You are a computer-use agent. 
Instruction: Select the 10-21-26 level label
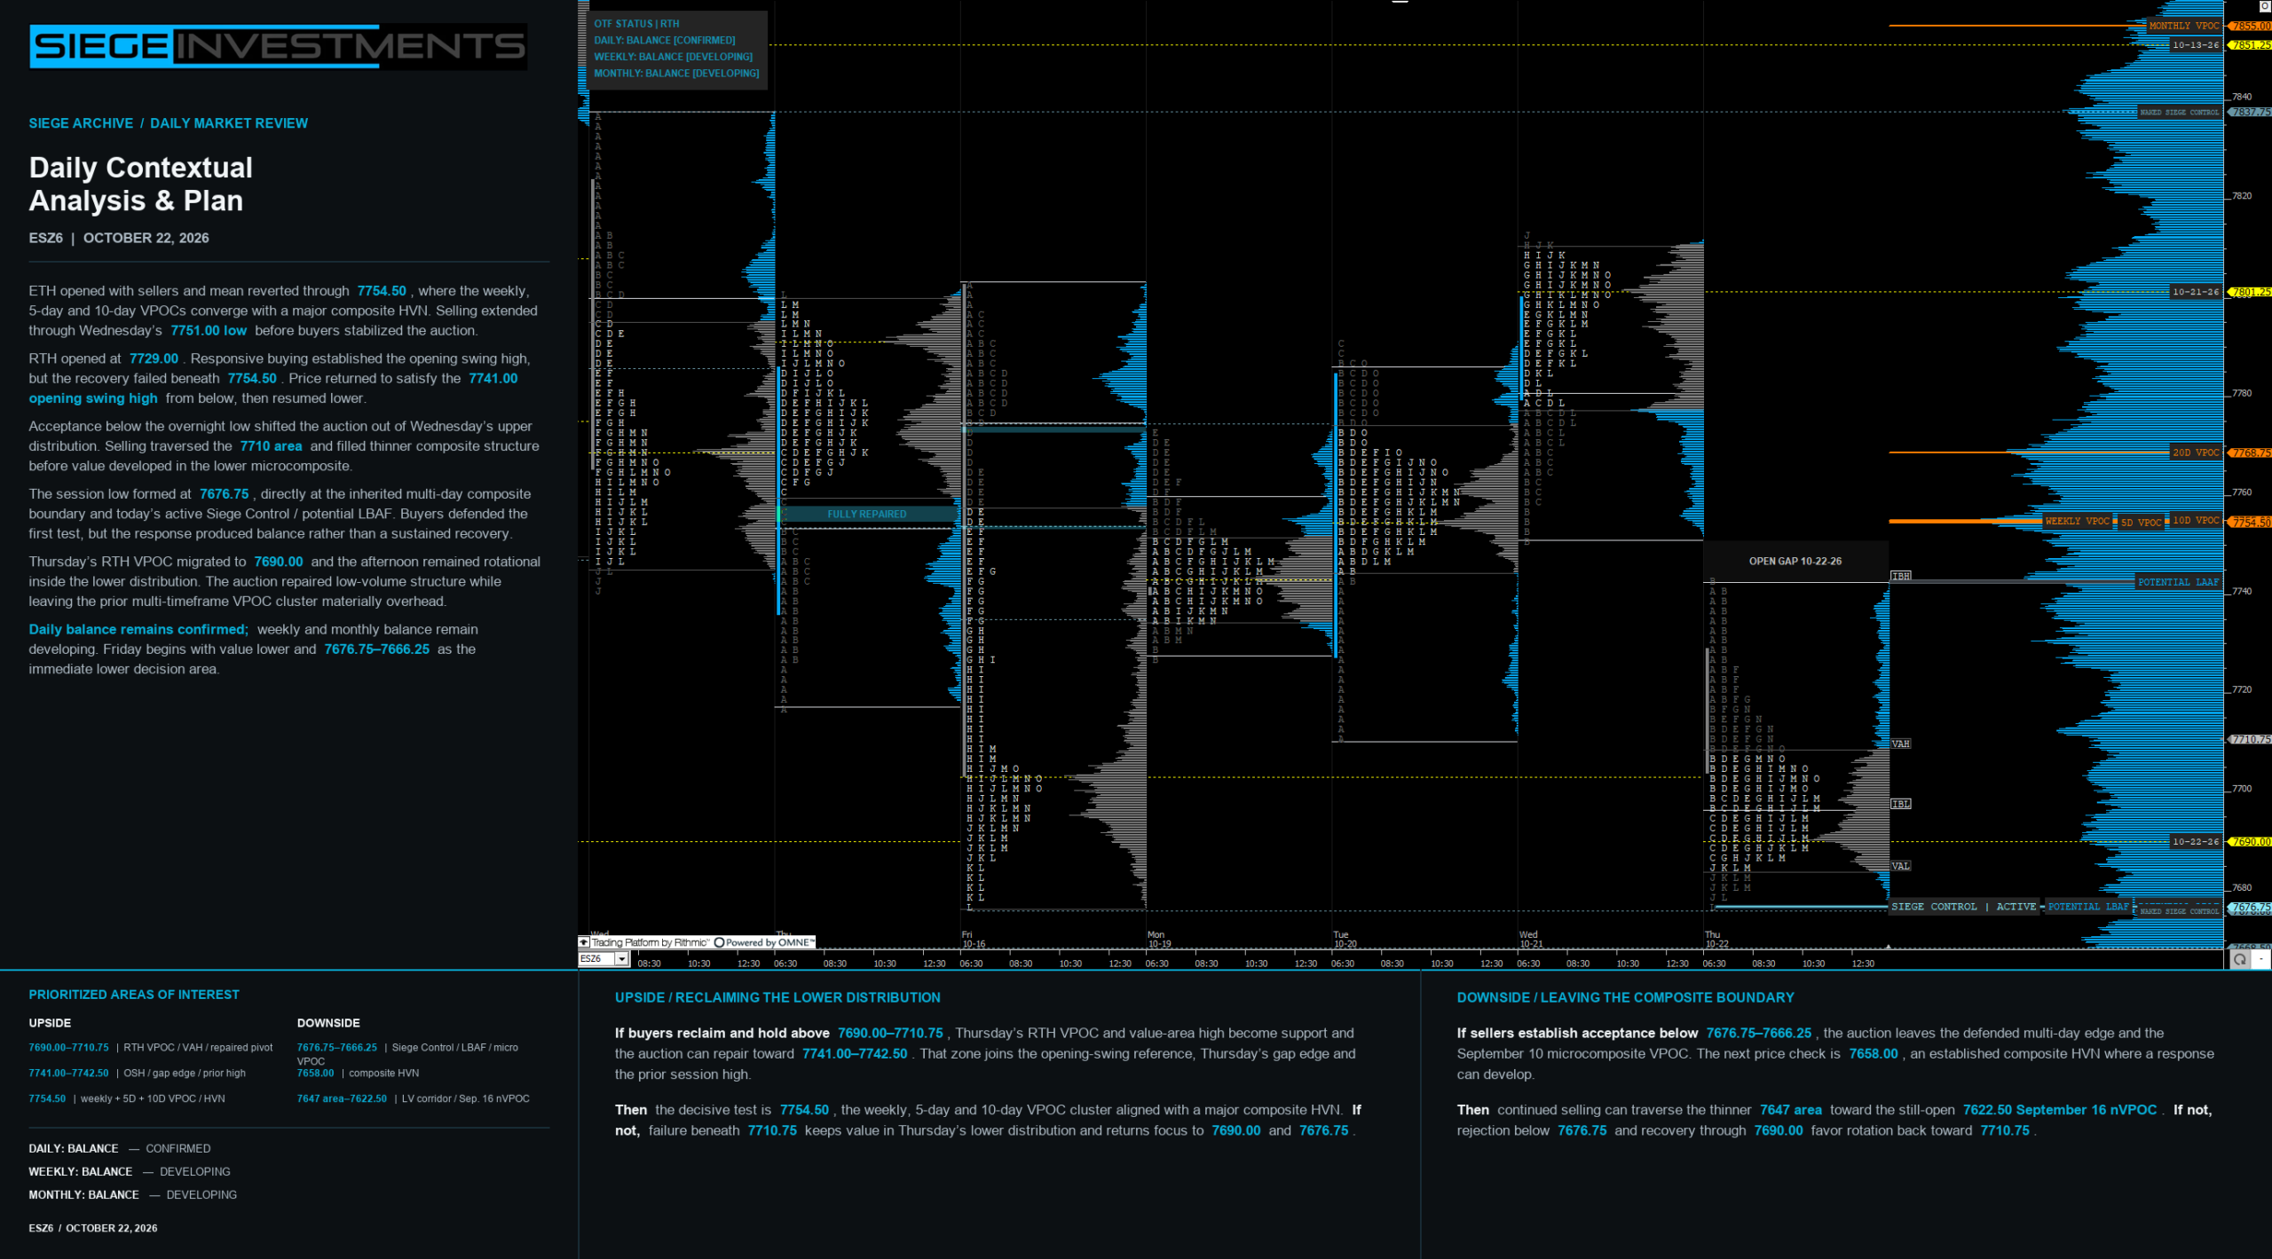2196,292
